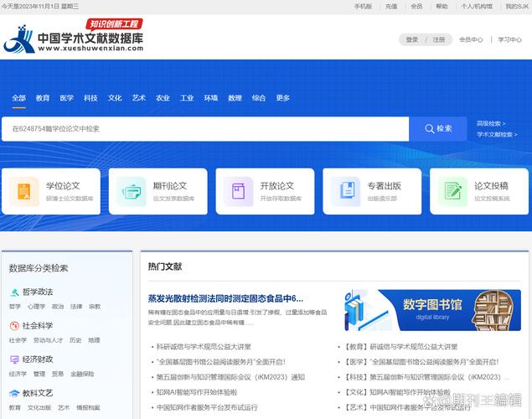Select the 医学 category tab

click(x=67, y=98)
